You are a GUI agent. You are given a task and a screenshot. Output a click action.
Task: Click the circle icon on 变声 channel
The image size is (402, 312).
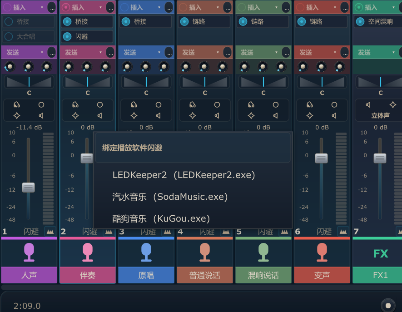point(334,104)
